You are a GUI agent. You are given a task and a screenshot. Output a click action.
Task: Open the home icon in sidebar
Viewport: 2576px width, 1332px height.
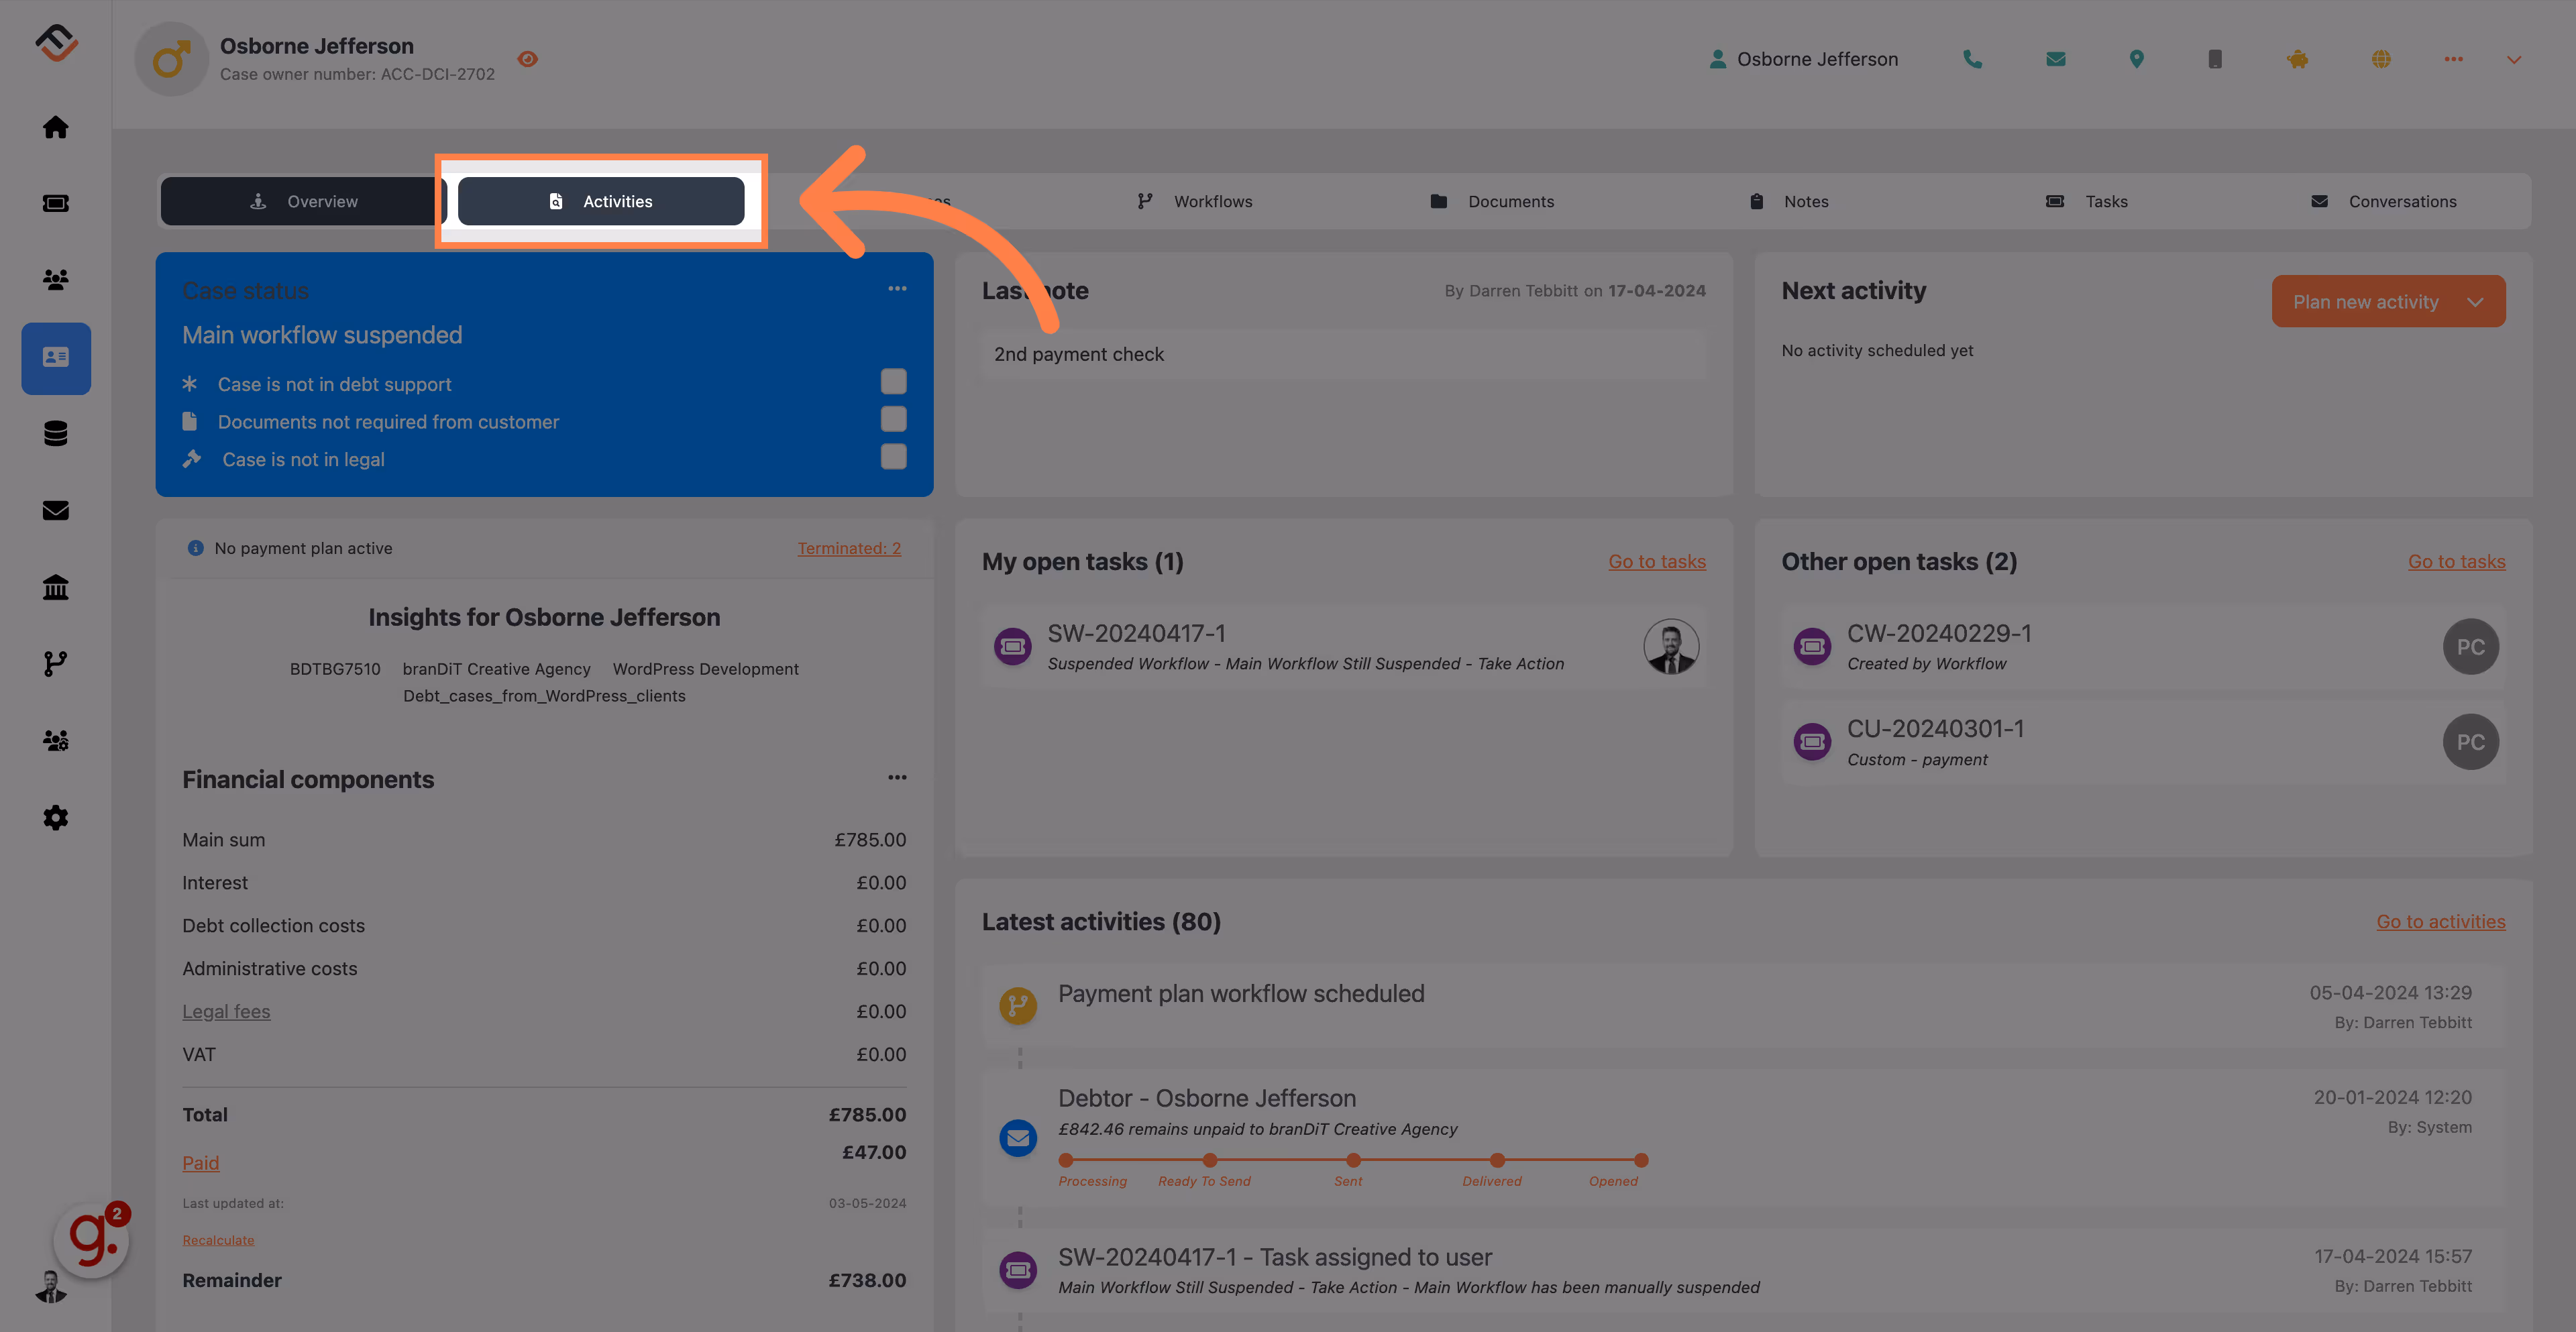click(56, 127)
